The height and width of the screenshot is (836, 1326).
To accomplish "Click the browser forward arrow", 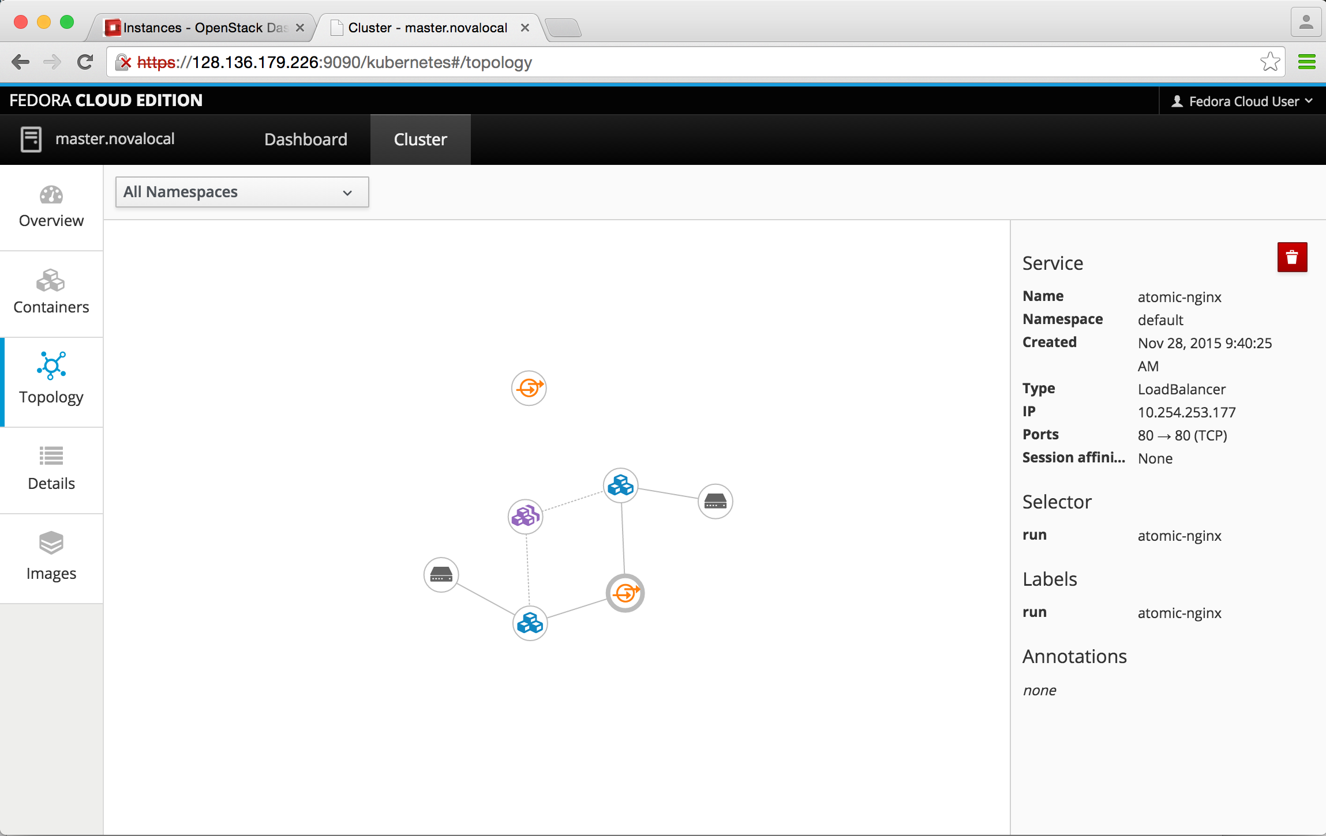I will click(x=53, y=62).
